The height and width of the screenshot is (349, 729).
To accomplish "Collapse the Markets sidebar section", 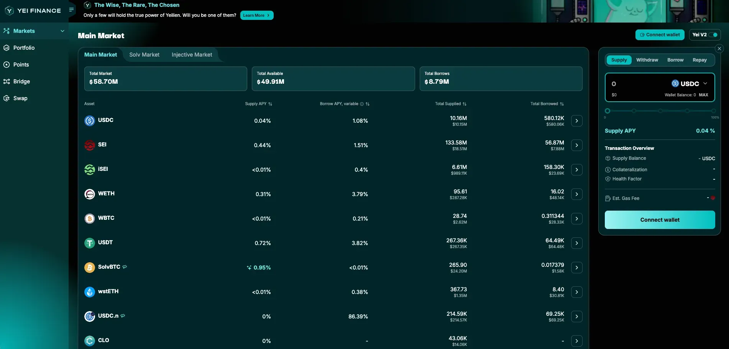I will tap(62, 31).
